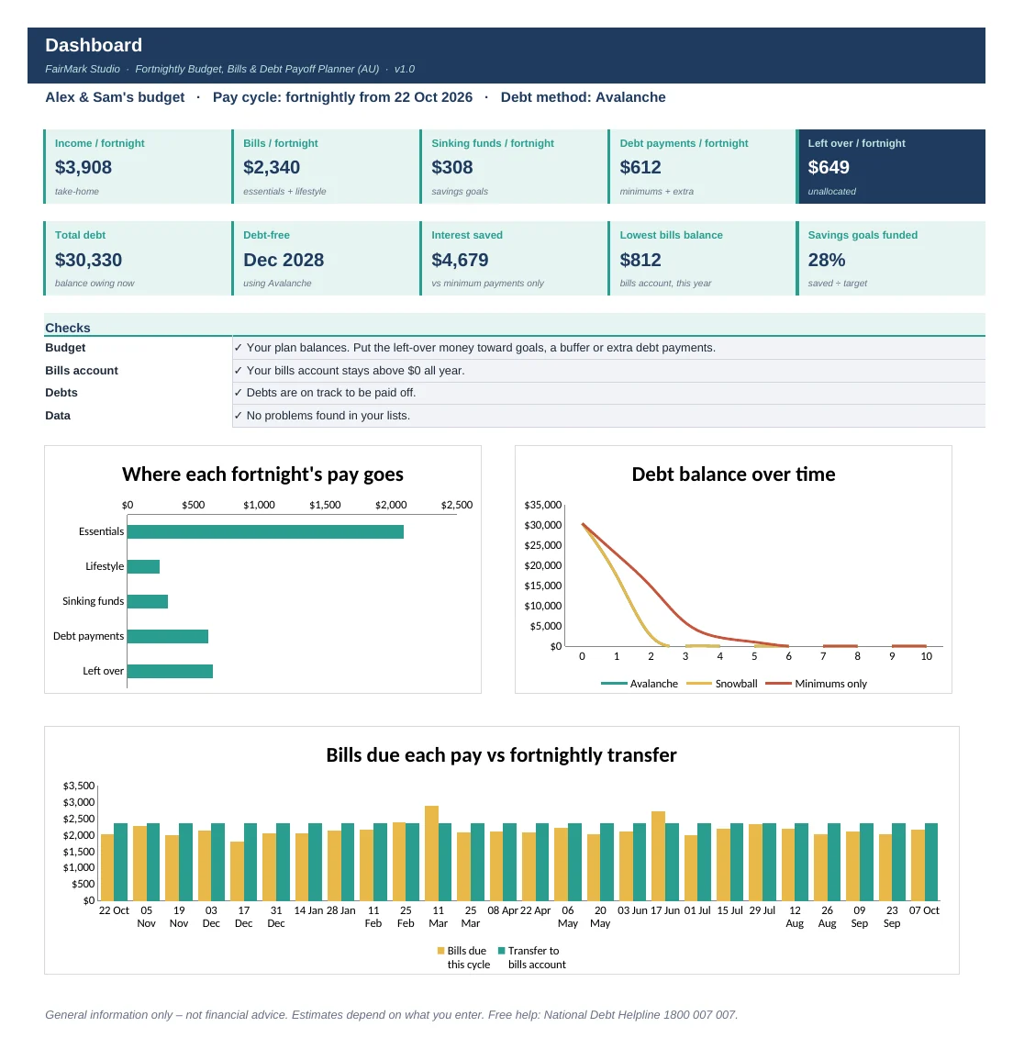
Task: Select the Essentials bar in pay chart
Action: pyautogui.click(x=265, y=532)
